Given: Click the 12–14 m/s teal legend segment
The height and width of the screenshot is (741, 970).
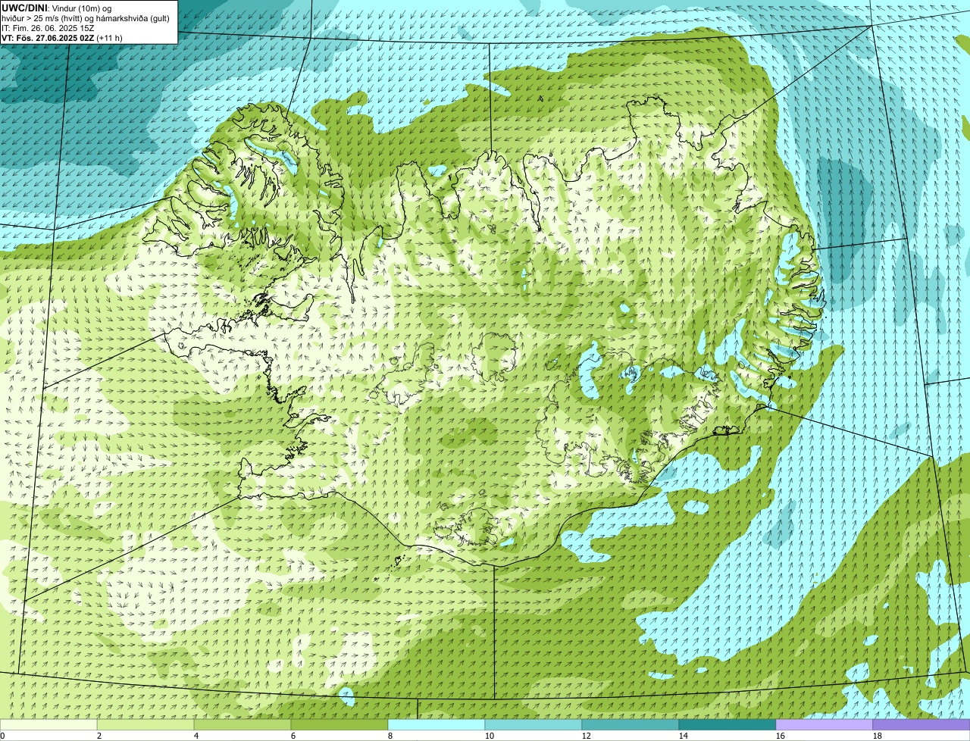Looking at the screenshot, I should (630, 725).
